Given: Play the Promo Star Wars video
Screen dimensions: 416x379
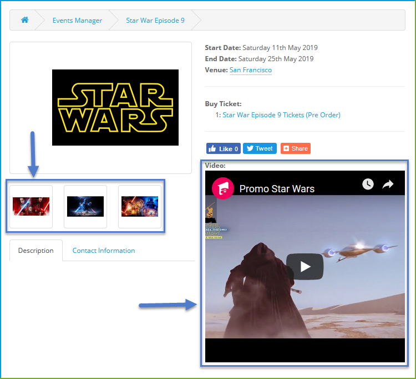Looking at the screenshot, I should point(305,267).
